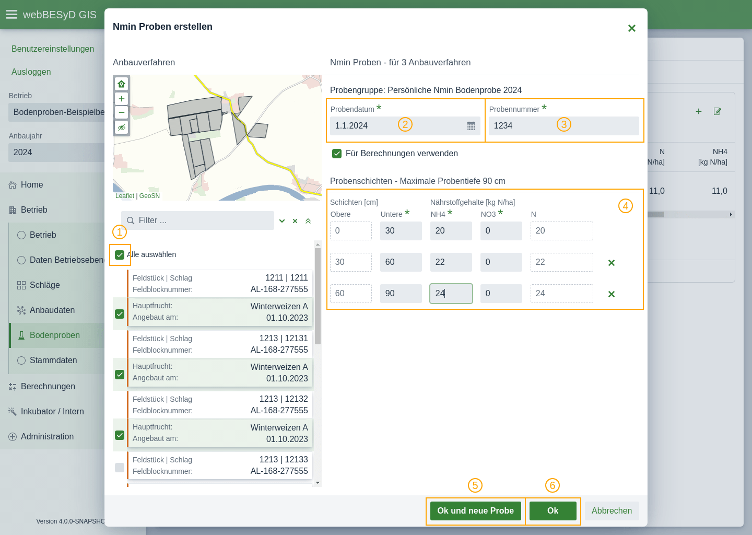Click the Berechnungen calculator icon
Screen dimensions: 752x535
pyautogui.click(x=13, y=387)
